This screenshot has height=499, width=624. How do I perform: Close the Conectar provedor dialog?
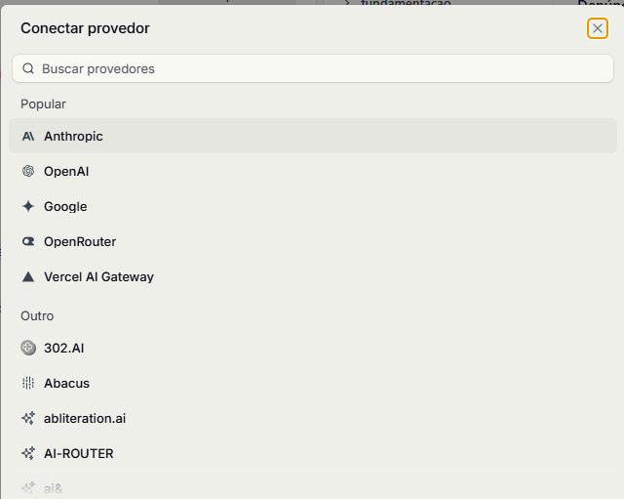pos(598,28)
